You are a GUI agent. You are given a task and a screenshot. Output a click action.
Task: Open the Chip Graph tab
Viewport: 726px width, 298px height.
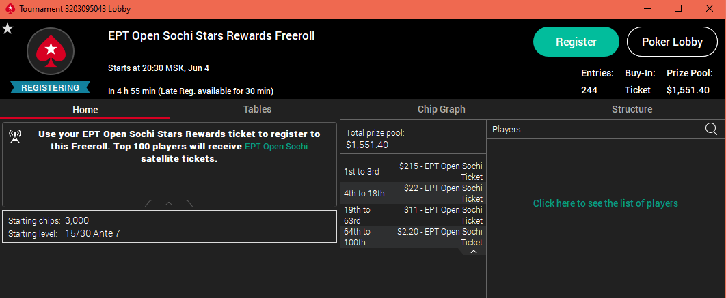tap(441, 110)
